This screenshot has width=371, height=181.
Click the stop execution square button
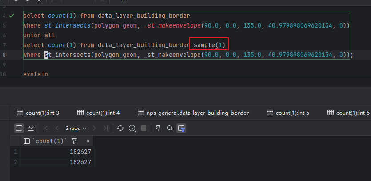143,128
